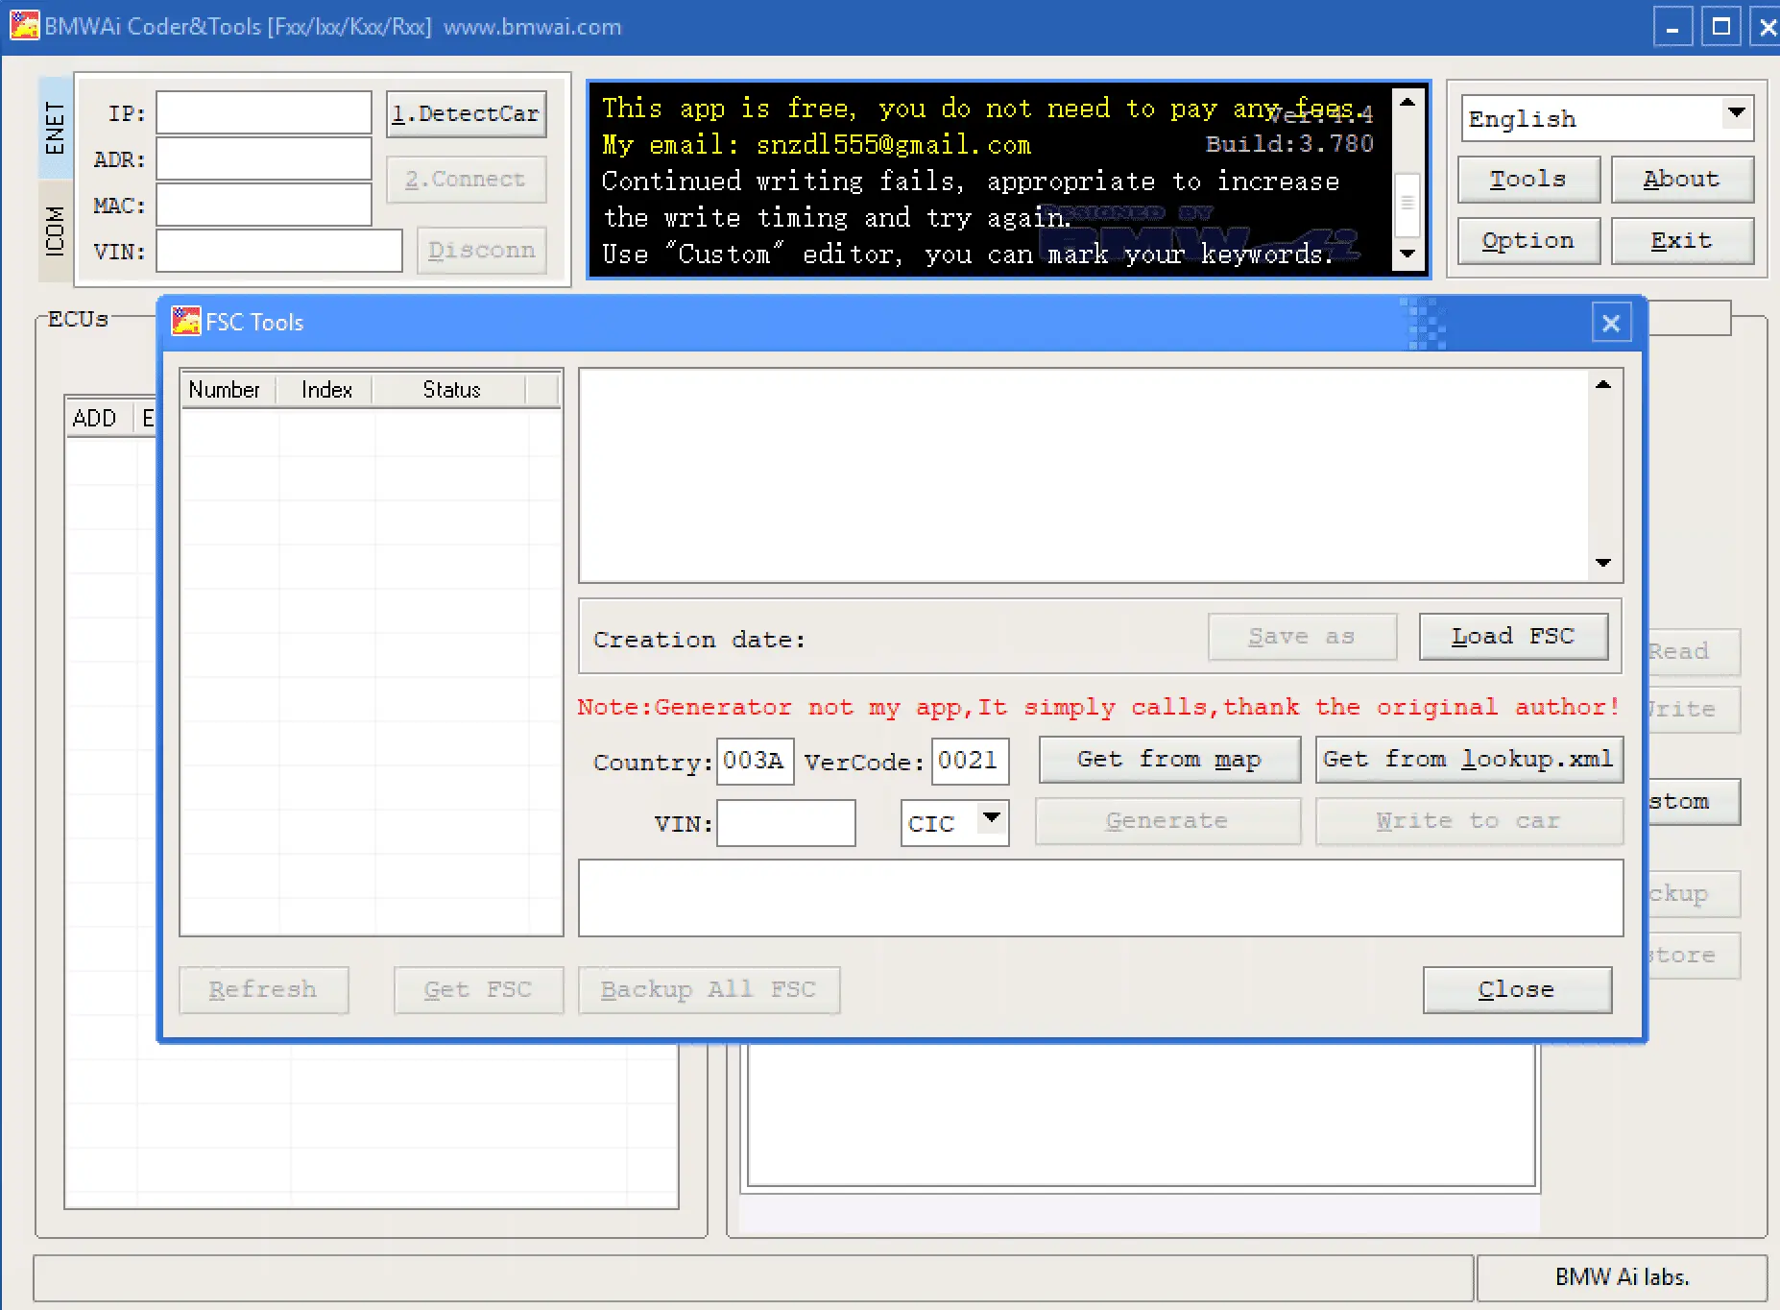Viewport: 1780px width, 1310px height.
Task: Click the ADR input field
Action: (x=264, y=158)
